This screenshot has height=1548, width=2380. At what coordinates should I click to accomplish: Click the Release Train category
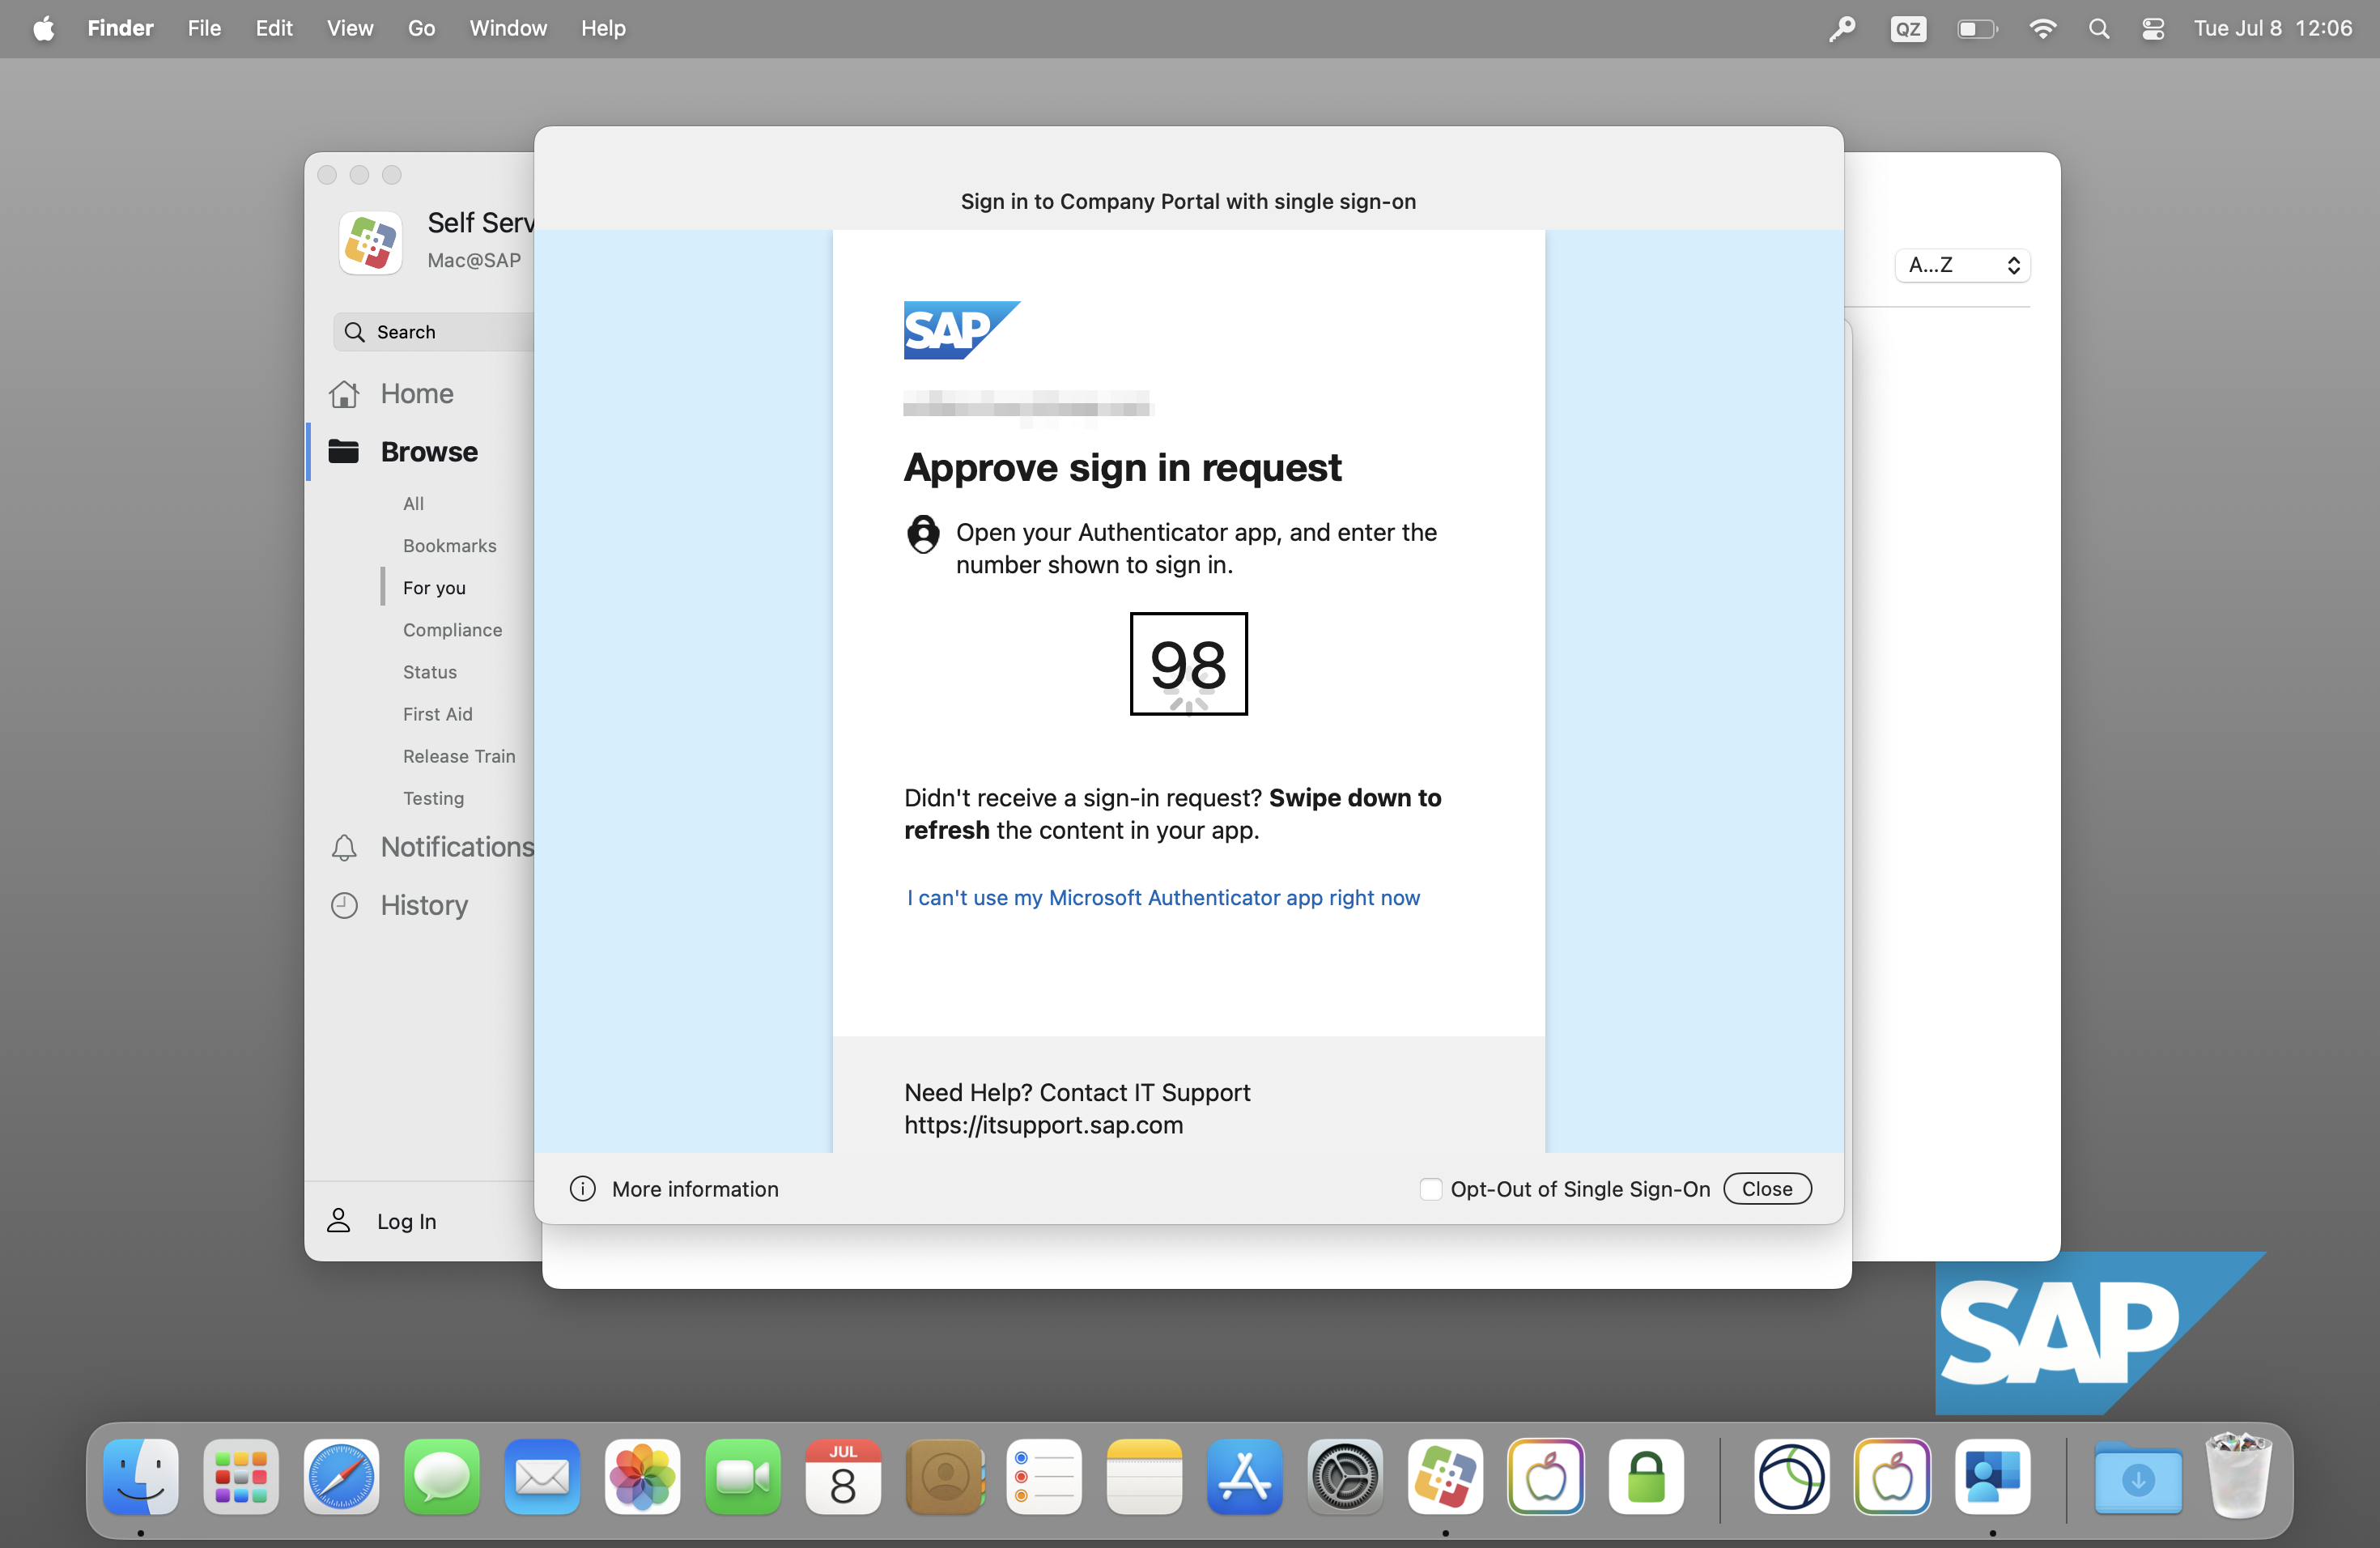[x=459, y=756]
